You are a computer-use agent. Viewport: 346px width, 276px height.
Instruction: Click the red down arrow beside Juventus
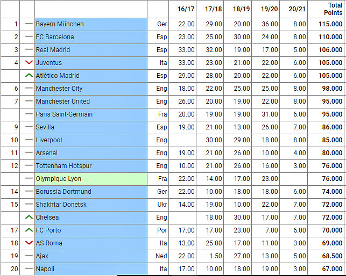(x=29, y=63)
